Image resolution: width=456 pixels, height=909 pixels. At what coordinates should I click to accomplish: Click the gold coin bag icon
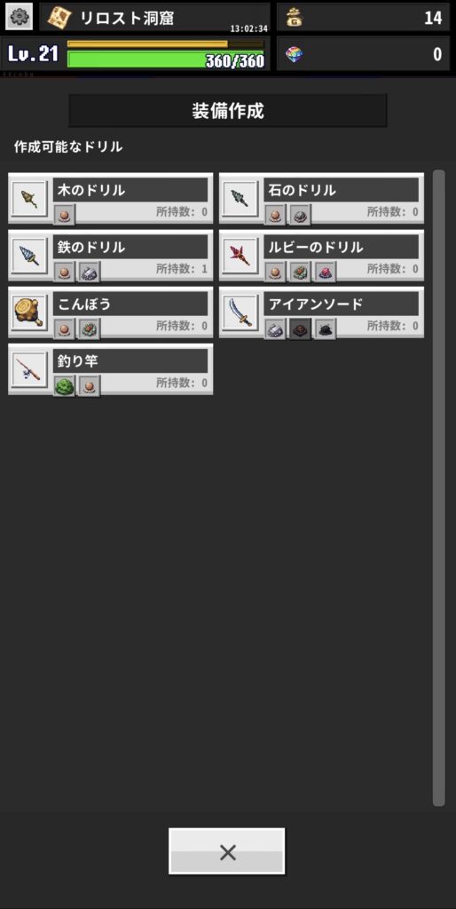pos(295,18)
